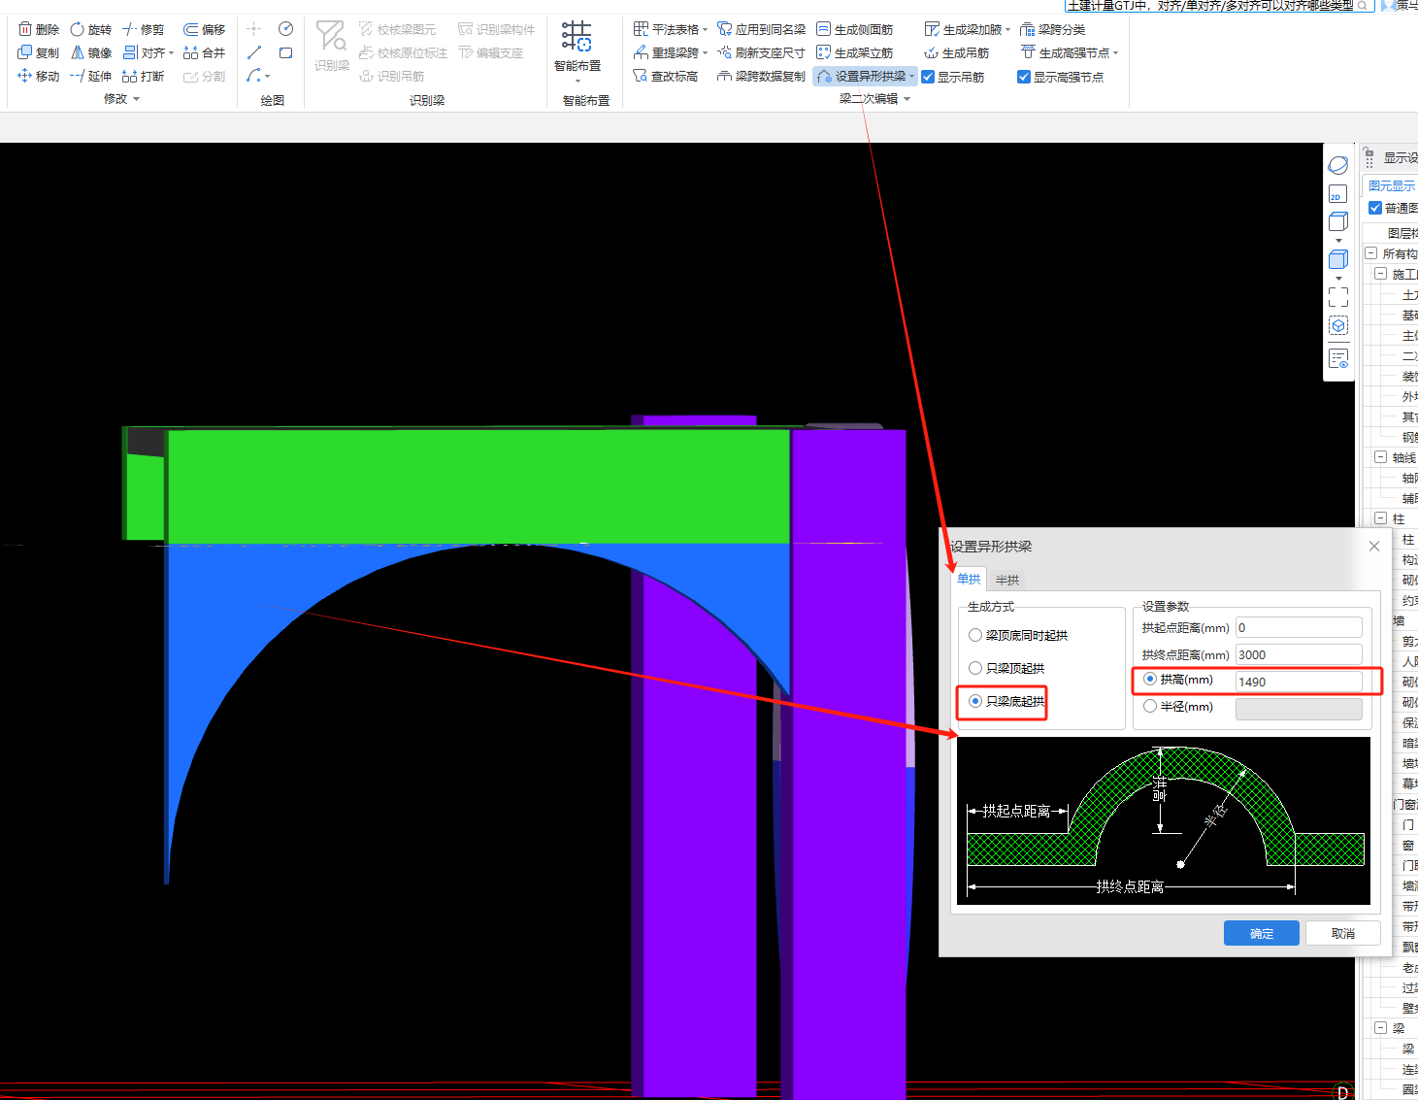Click 刷新支座尺寸 tool

762,52
